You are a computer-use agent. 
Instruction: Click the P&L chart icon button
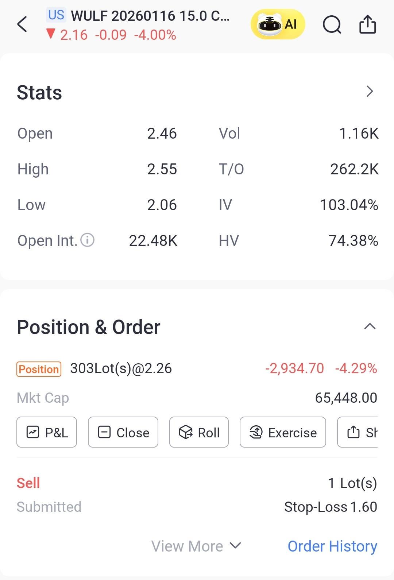click(47, 432)
